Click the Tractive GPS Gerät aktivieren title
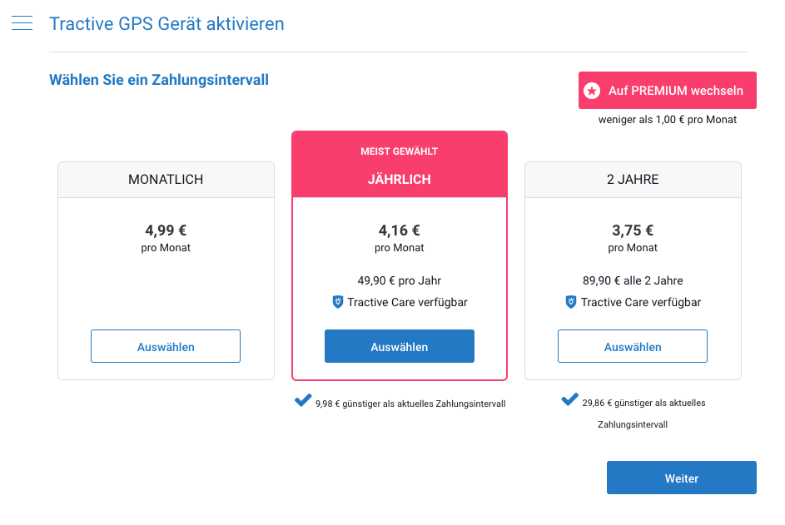The width and height of the screenshot is (785, 525). point(166,24)
